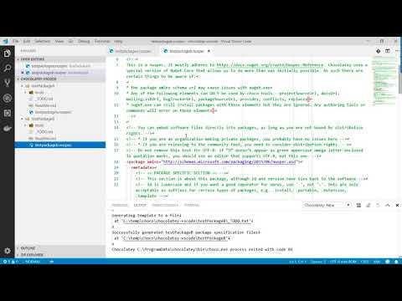Open the Search view in activity bar
This screenshot has width=402, height=301.
[x=8, y=68]
